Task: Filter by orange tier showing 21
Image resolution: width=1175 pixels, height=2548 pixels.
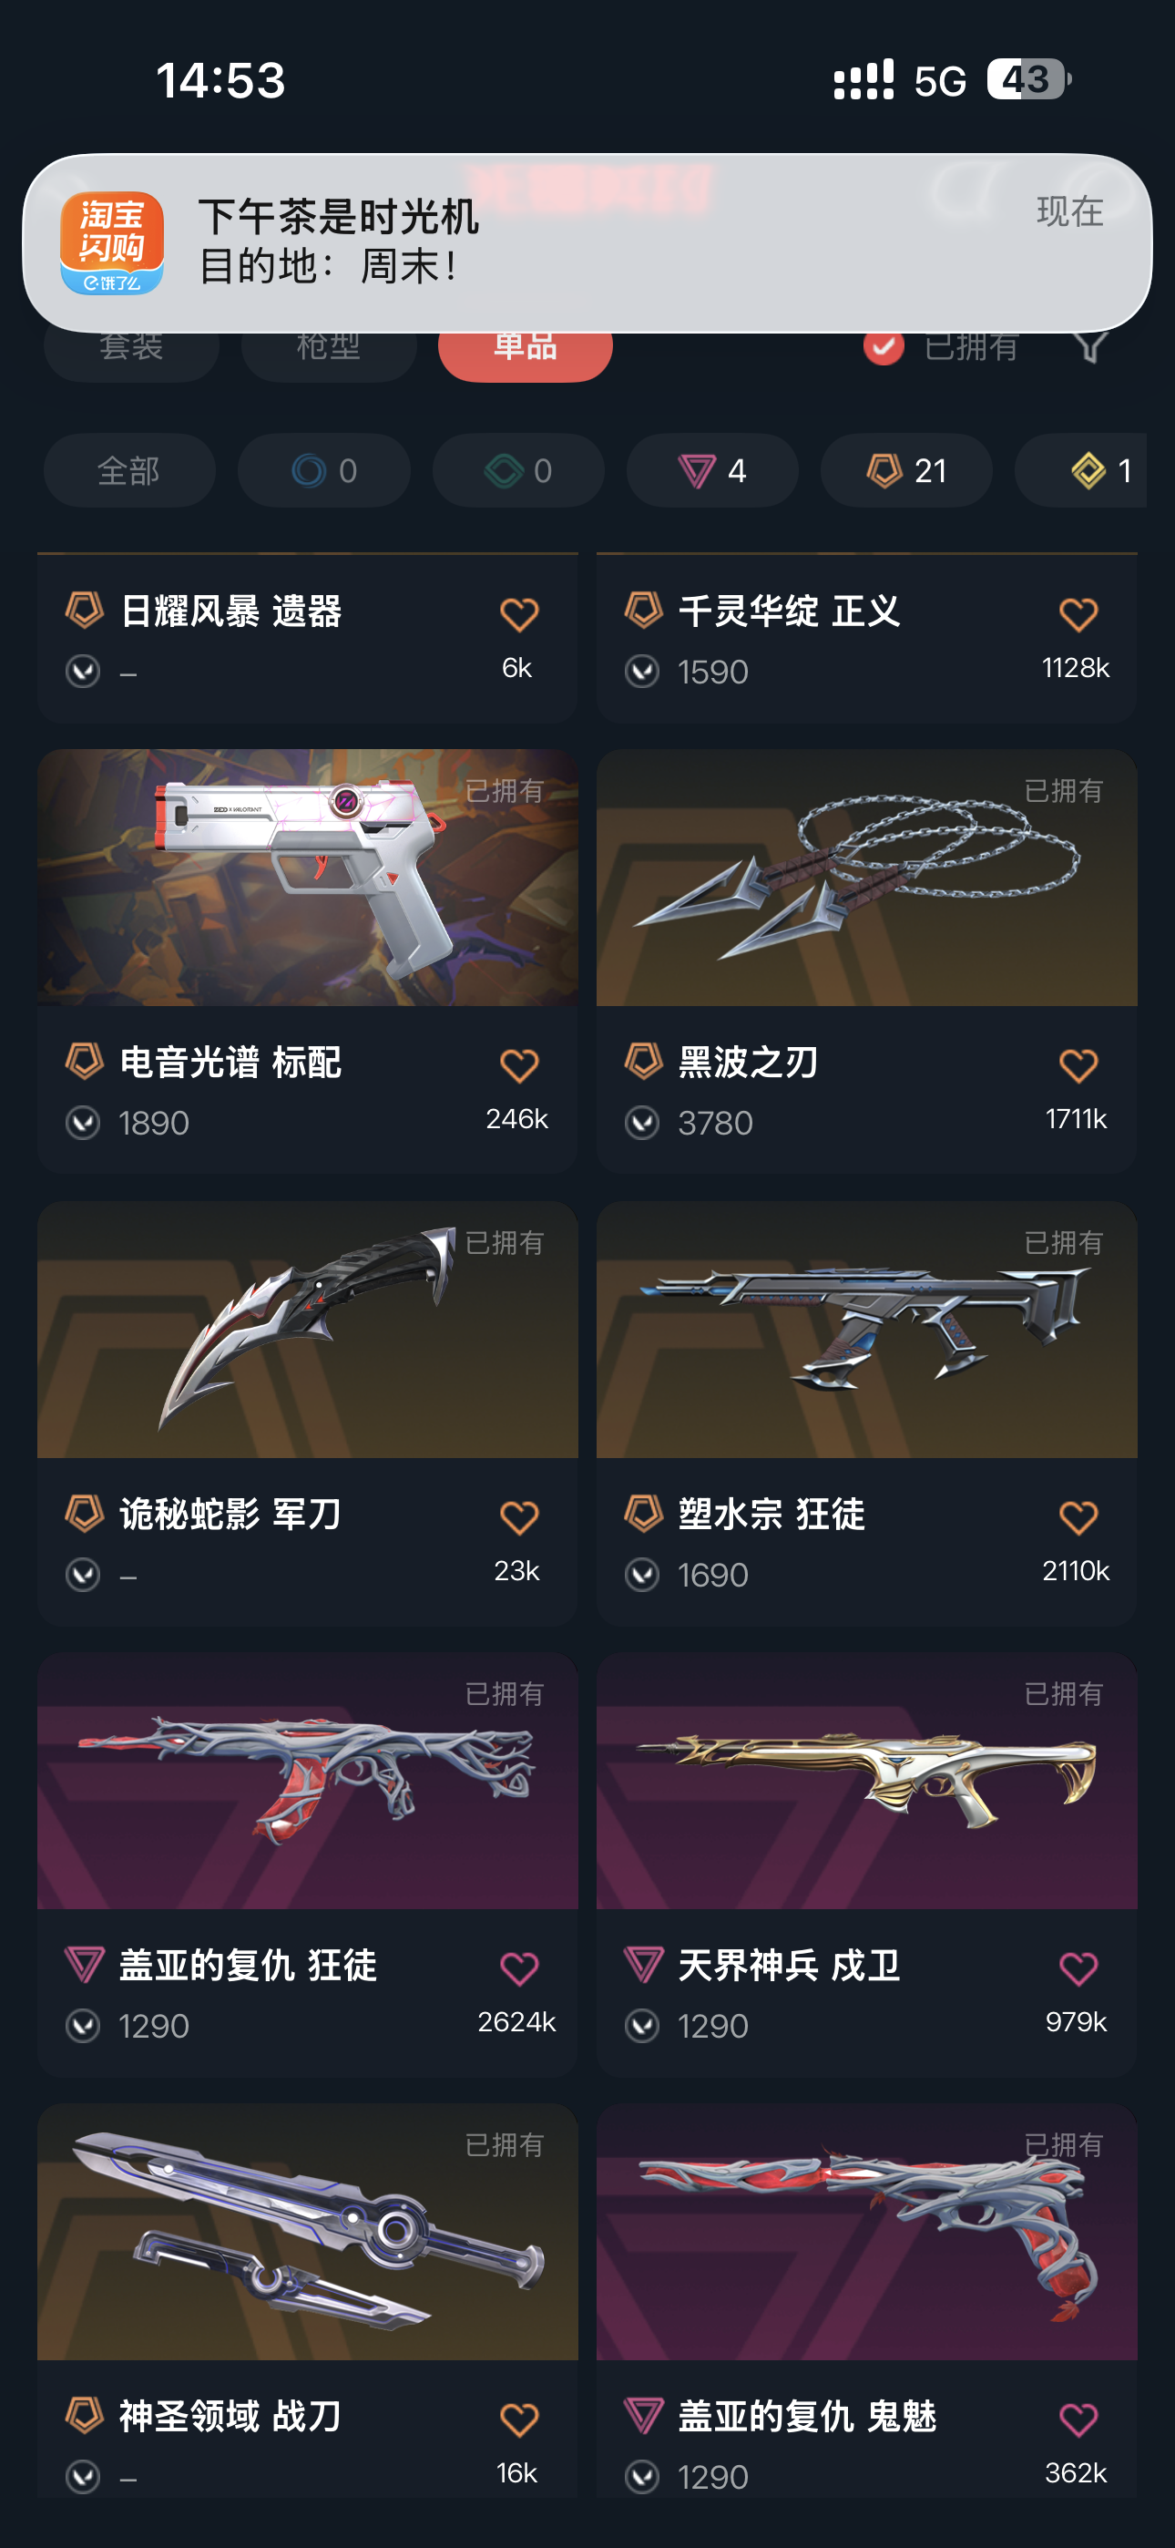Action: tap(906, 471)
